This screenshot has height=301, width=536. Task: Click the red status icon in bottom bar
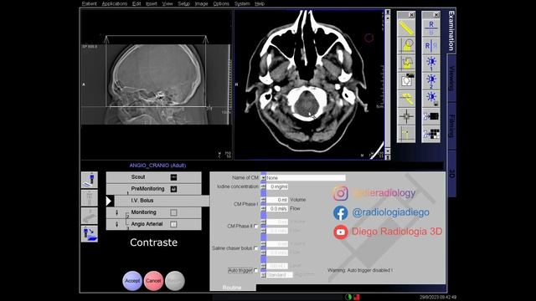(x=357, y=297)
